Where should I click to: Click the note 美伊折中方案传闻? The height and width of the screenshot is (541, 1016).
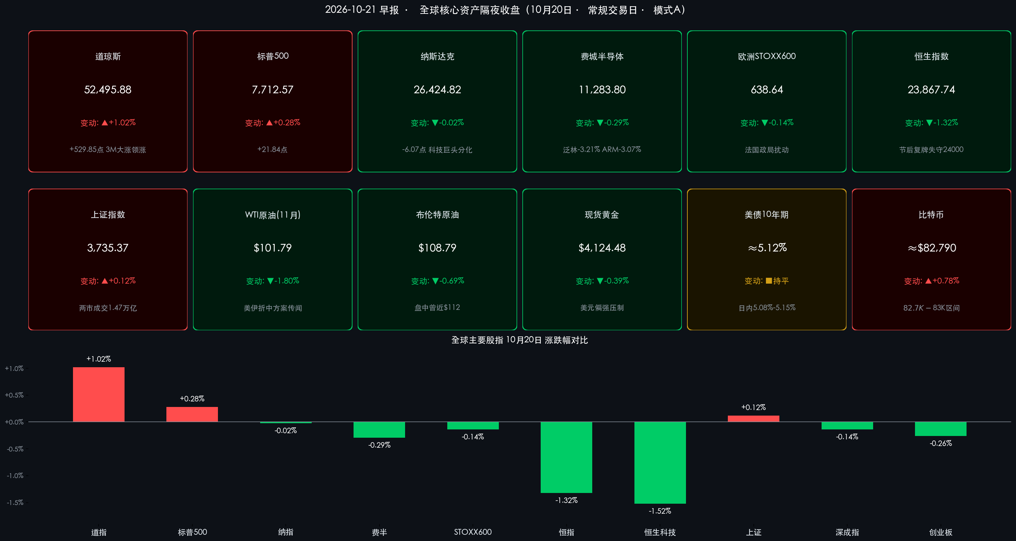point(273,308)
